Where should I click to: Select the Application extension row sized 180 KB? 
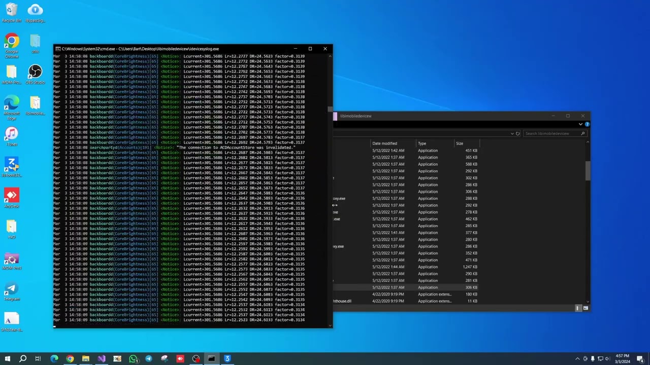(x=406, y=294)
